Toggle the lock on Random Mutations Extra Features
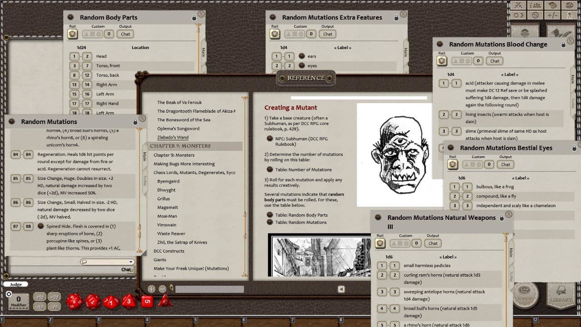Screen dimensions: 581x327 pyautogui.click(x=396, y=17)
